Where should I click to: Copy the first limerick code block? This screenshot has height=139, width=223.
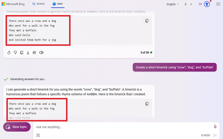click(147, 21)
